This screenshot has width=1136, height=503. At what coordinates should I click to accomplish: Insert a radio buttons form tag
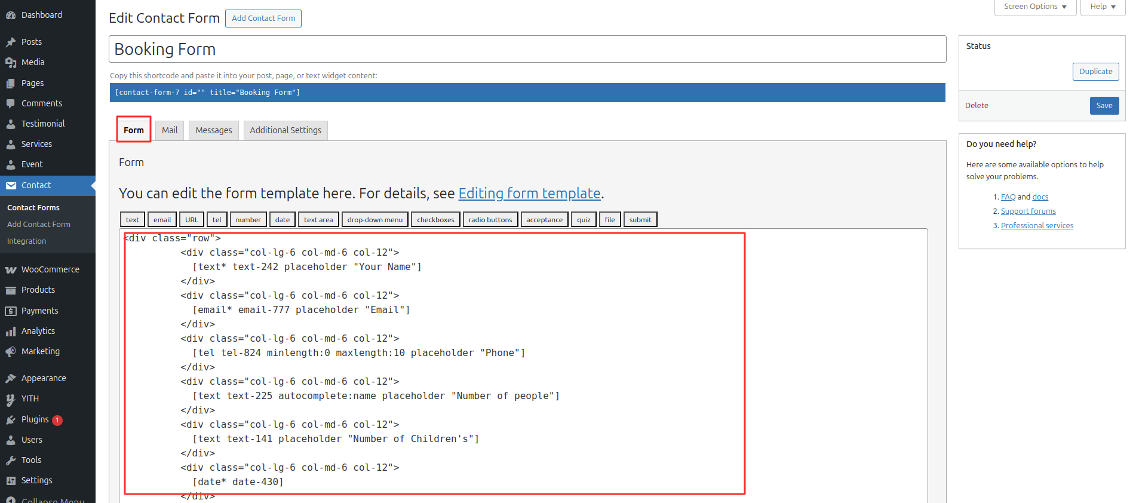(x=490, y=220)
